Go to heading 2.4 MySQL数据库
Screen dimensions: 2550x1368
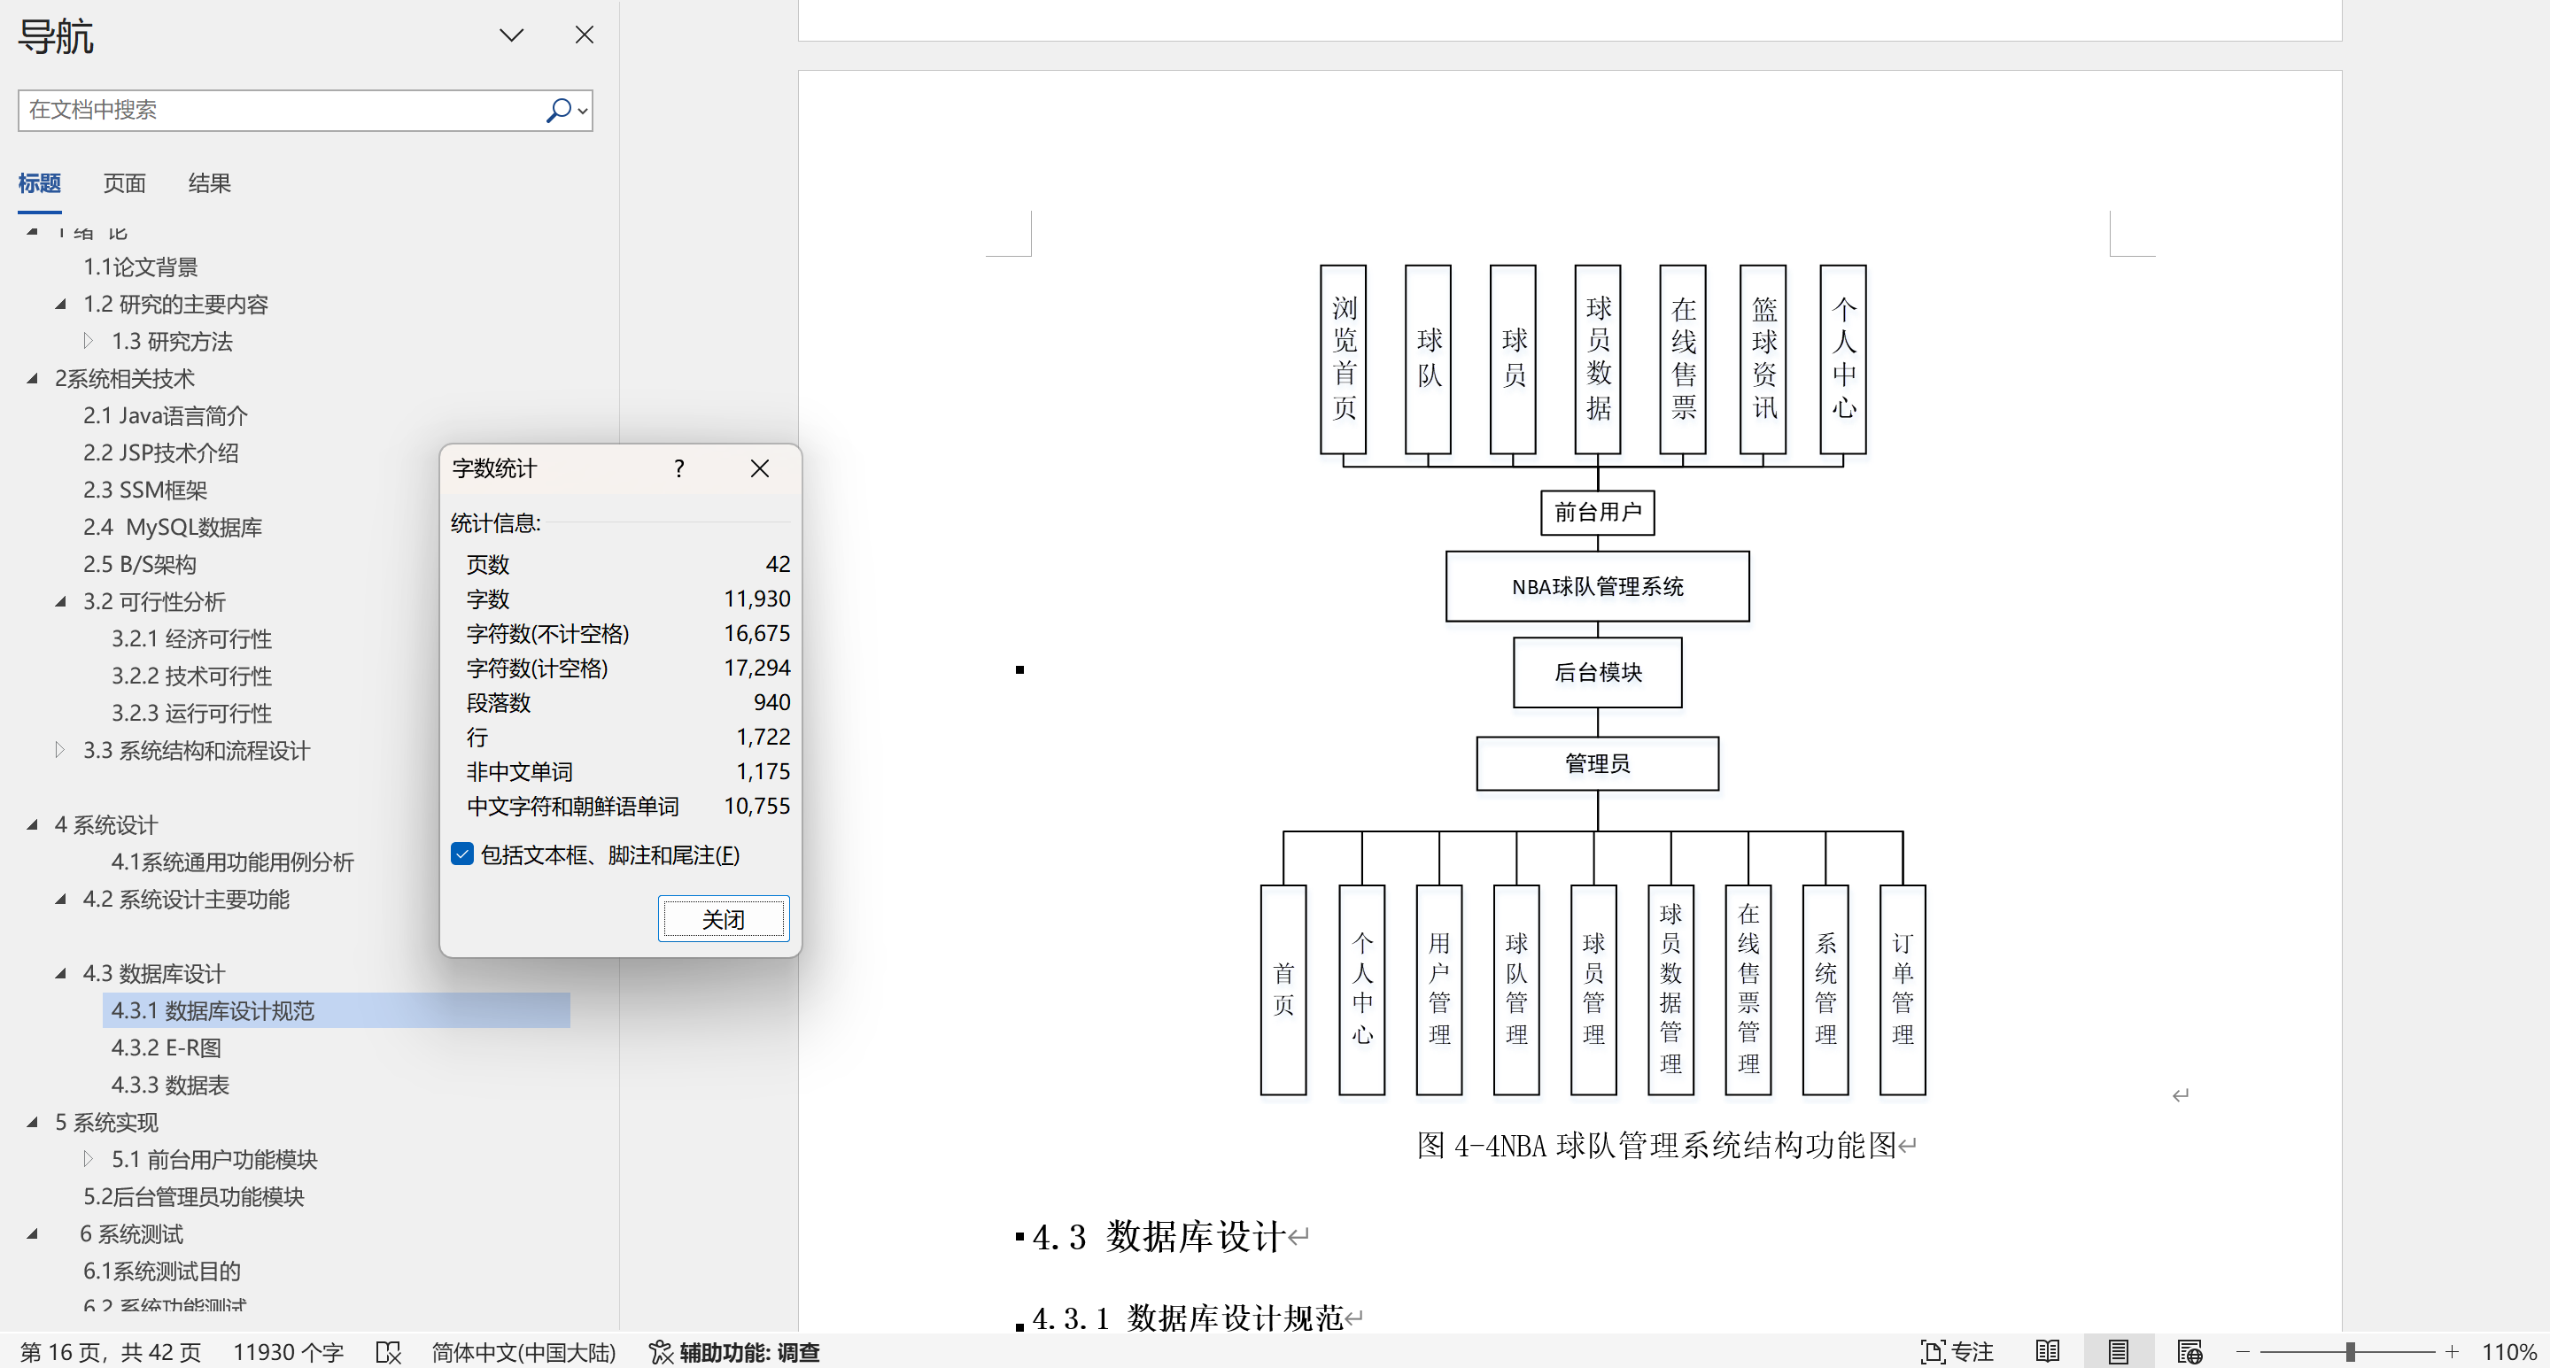tap(172, 528)
